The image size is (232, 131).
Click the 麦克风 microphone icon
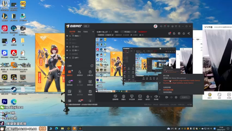click(x=148, y=97)
